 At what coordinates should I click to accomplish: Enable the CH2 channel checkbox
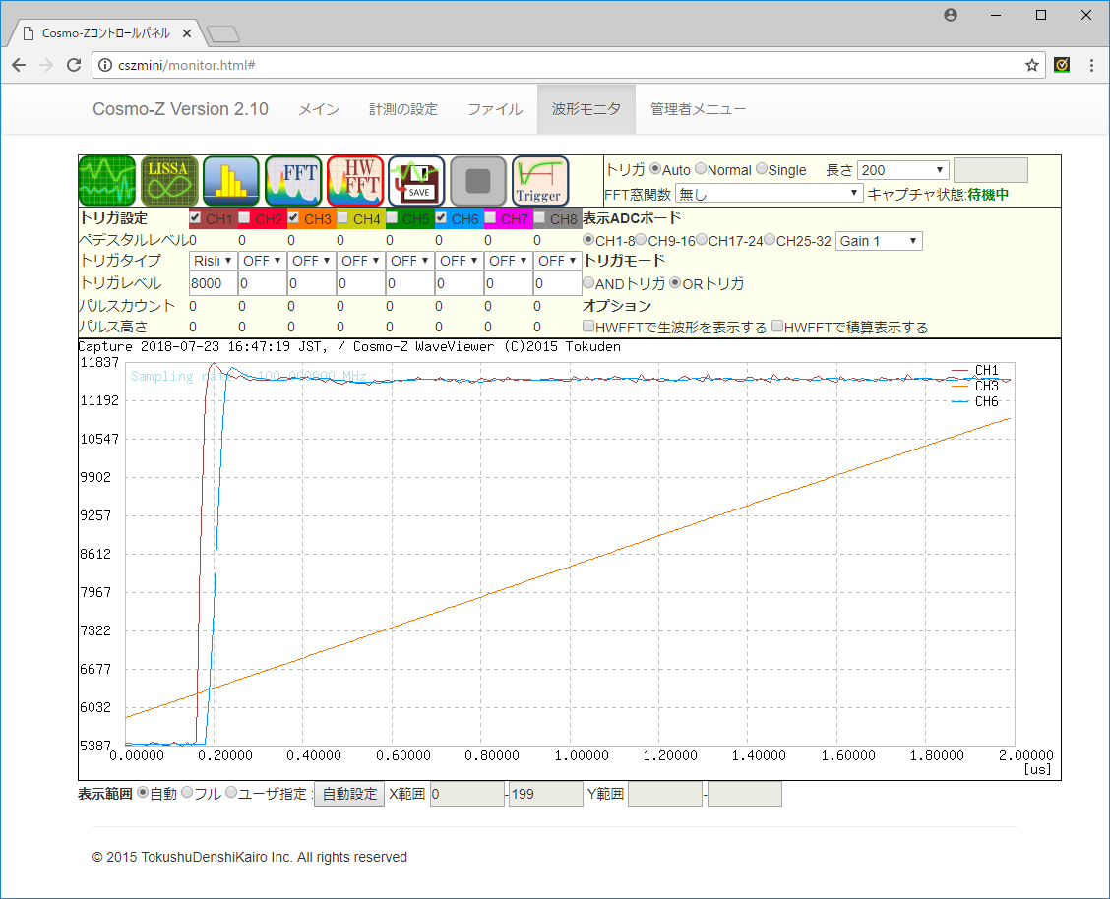244,218
